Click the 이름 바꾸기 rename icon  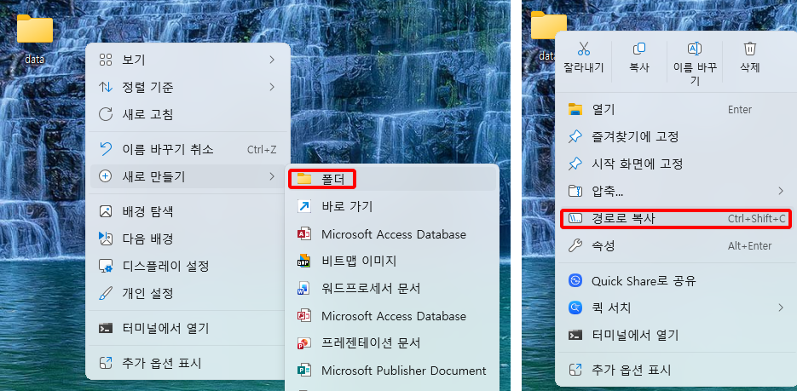click(x=695, y=49)
